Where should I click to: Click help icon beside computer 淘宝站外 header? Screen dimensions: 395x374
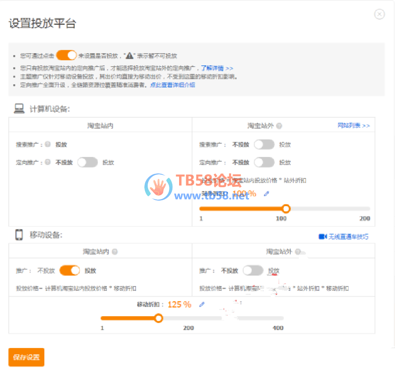click(279, 126)
